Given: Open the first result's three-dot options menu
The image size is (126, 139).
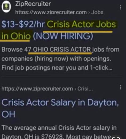Looking at the screenshot, I should [x=120, y=7].
